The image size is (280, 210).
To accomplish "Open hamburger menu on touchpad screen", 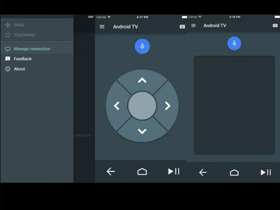I will 194,25.
